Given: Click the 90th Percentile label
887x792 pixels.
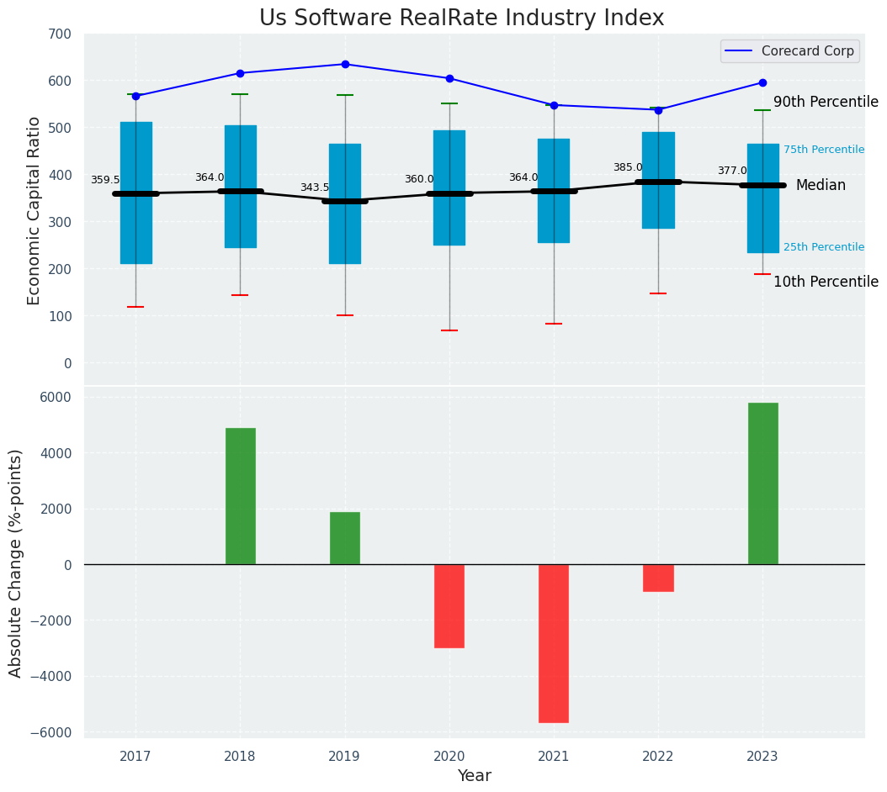Looking at the screenshot, I should (x=826, y=103).
